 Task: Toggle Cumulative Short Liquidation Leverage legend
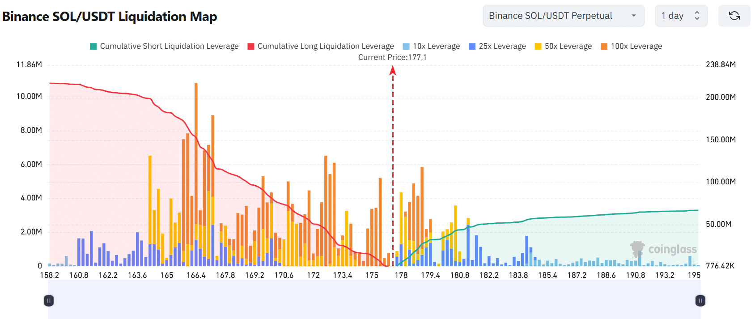(x=164, y=46)
